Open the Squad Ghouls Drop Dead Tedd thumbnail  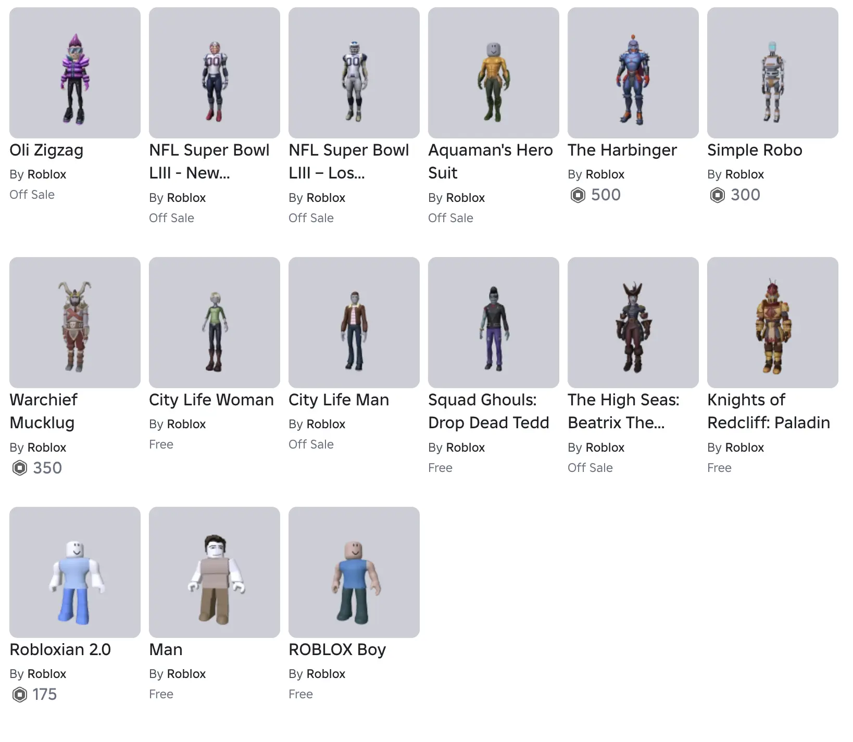pos(493,323)
